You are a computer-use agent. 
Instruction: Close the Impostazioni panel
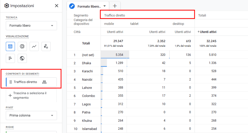(56, 6)
